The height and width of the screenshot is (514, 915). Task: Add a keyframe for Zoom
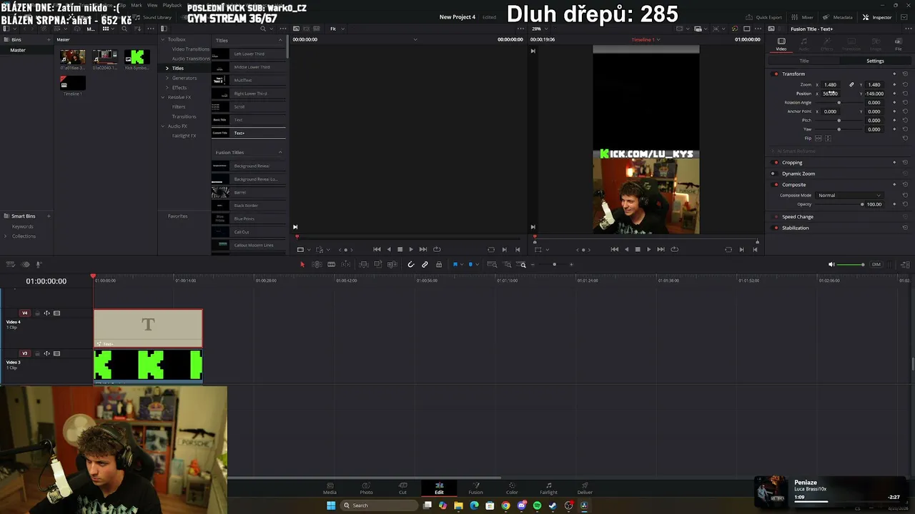point(894,84)
